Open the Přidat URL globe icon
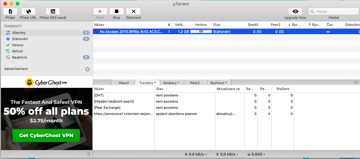This screenshot has width=360, height=159. click(x=28, y=11)
